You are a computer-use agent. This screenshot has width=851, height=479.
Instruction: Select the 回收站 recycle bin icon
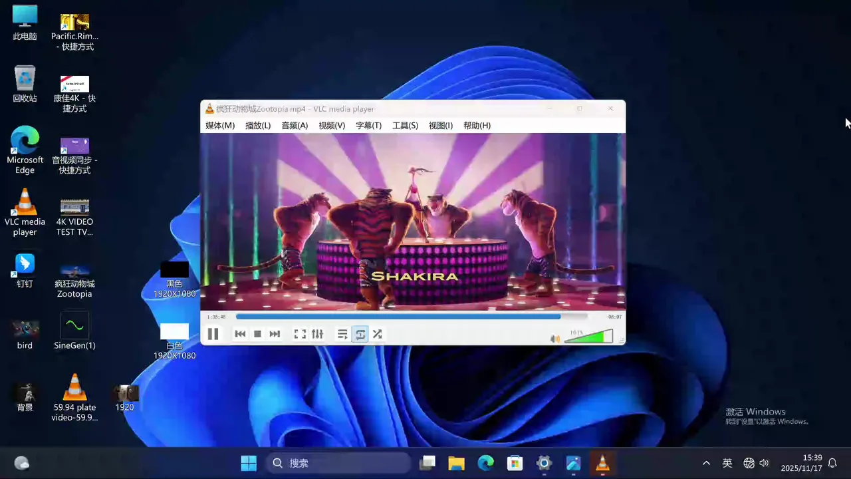[x=25, y=84]
